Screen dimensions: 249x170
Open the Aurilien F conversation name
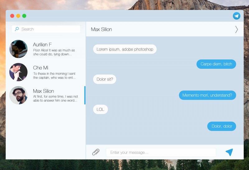coord(42,45)
